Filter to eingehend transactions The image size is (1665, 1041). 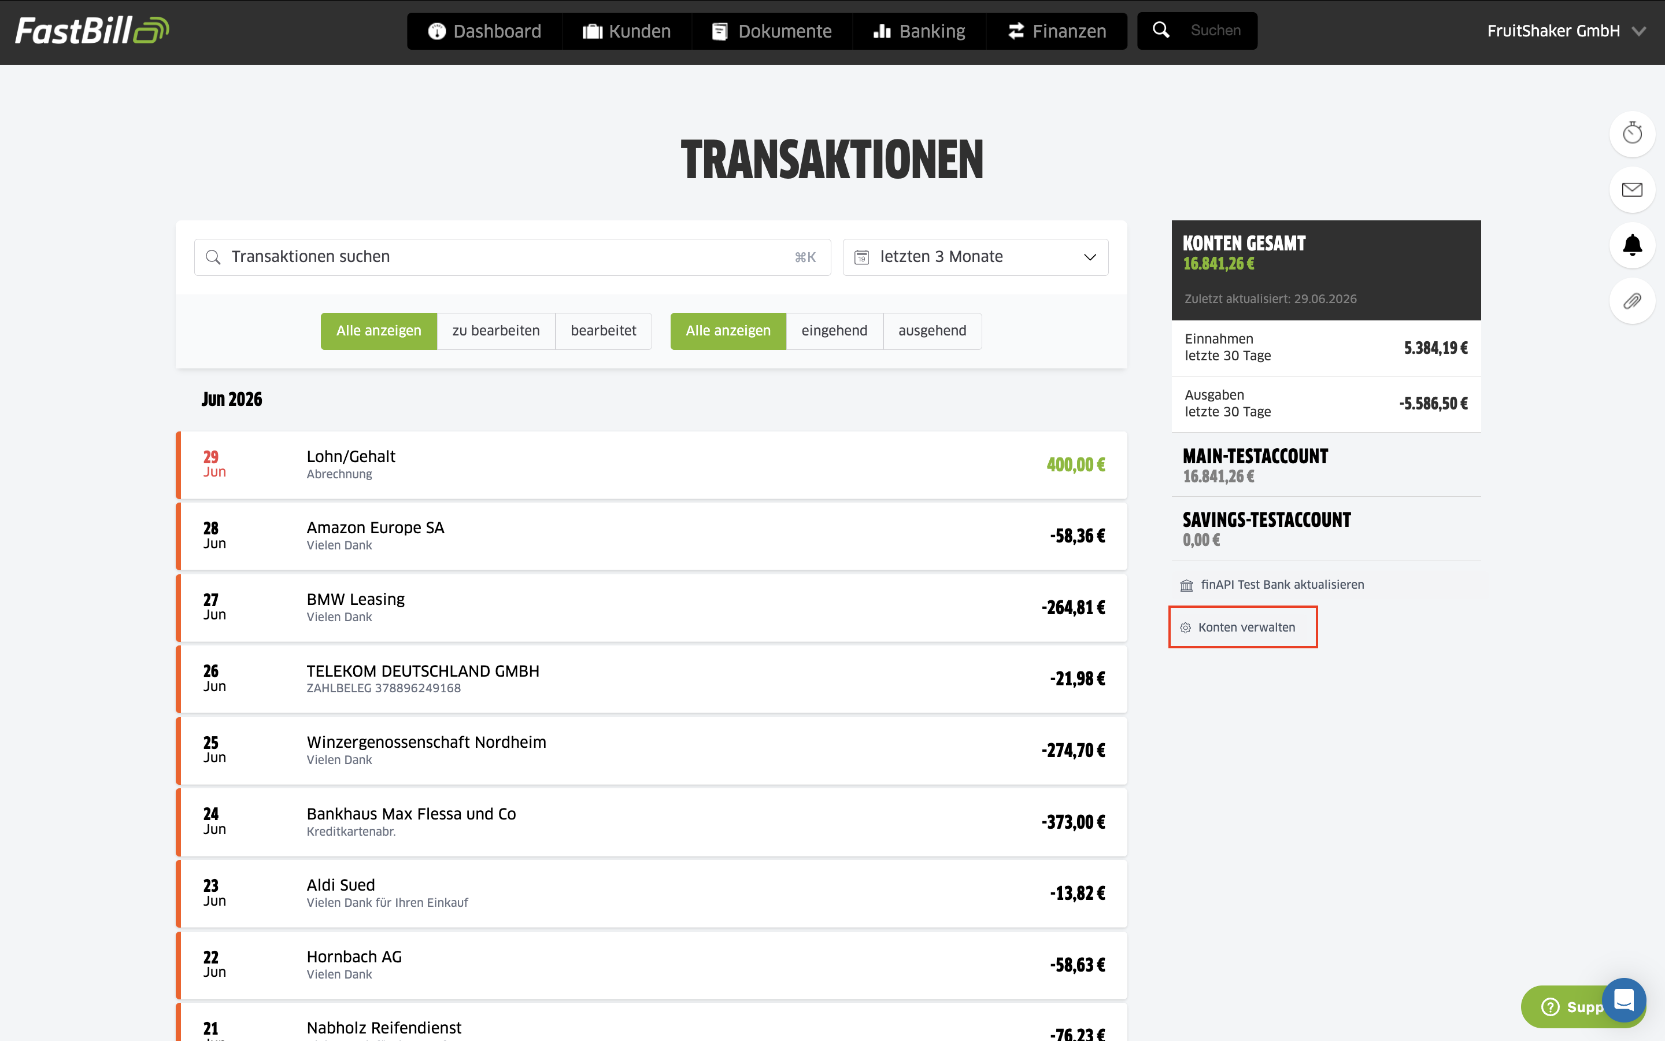coord(834,331)
